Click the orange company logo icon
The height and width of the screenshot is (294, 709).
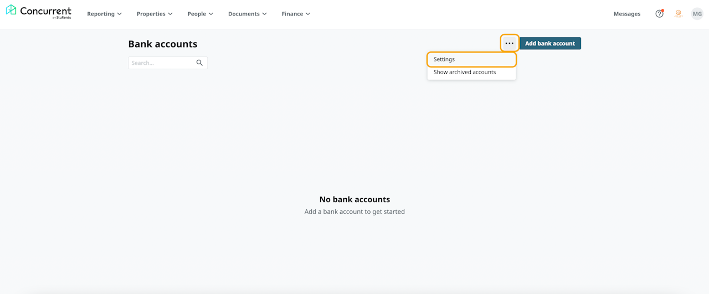pyautogui.click(x=679, y=14)
